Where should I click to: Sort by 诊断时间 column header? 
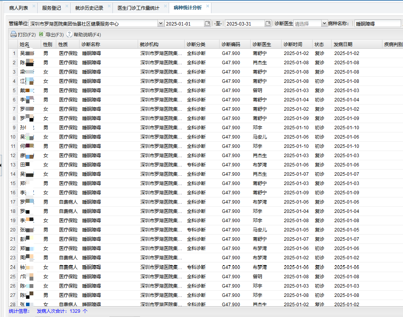pyautogui.click(x=292, y=44)
